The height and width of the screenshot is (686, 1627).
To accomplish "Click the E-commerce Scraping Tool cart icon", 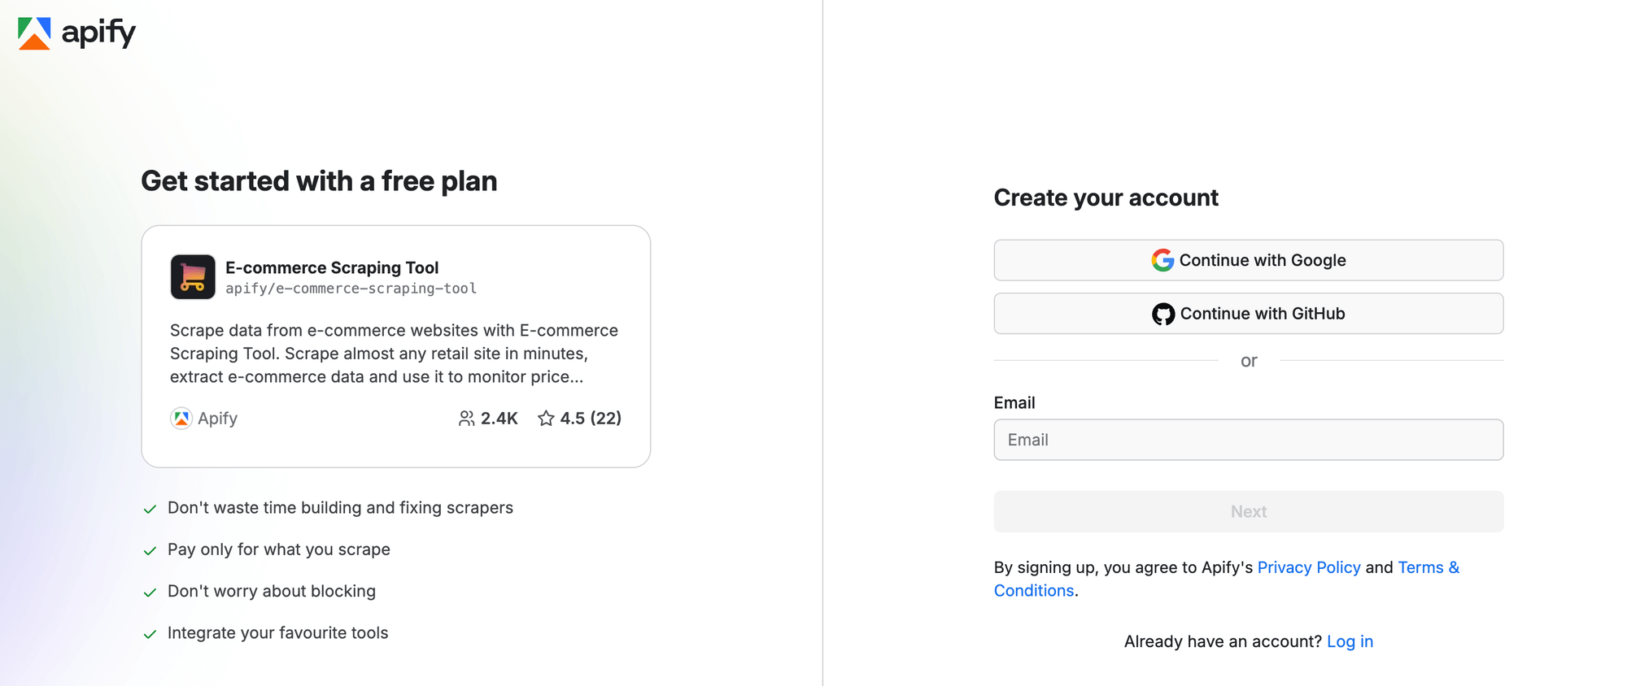I will pyautogui.click(x=193, y=276).
